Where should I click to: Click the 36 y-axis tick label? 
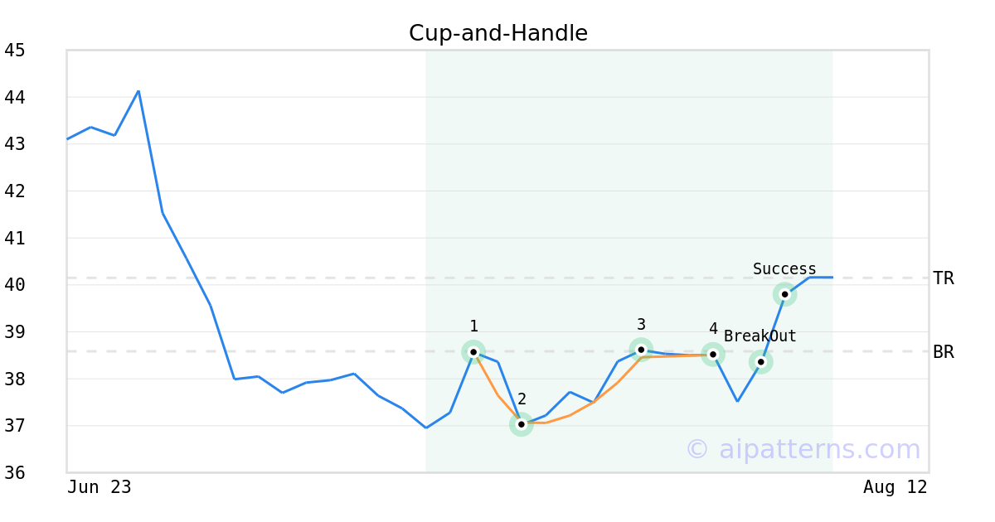point(15,473)
